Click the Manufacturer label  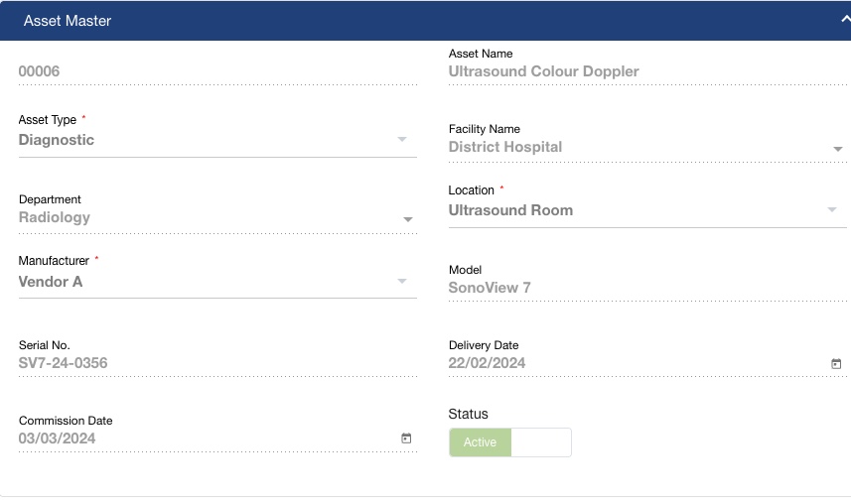[54, 261]
